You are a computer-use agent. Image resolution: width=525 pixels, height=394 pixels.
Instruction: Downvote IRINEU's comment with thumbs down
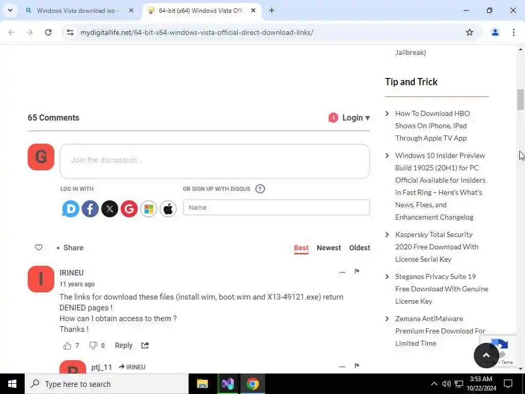(93, 345)
